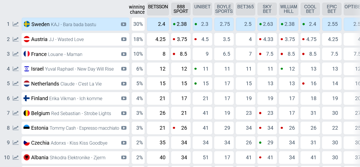Click Sweden's 30% winning chance cell

click(x=138, y=24)
